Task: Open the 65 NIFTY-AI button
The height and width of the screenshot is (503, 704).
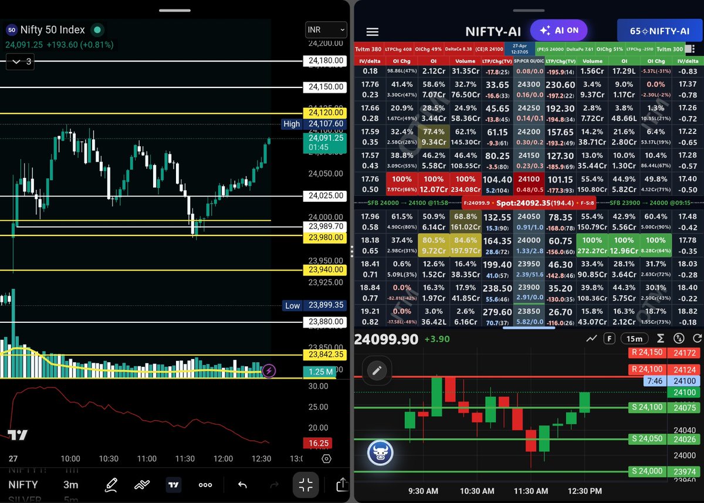Action: [x=659, y=31]
